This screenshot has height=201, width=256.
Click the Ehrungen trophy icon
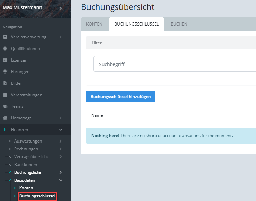(x=5, y=72)
